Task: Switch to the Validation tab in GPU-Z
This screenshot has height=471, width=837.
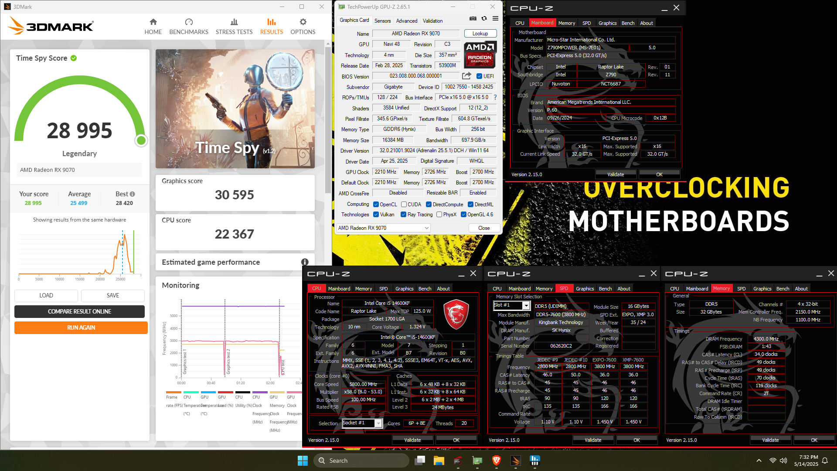Action: coord(432,20)
